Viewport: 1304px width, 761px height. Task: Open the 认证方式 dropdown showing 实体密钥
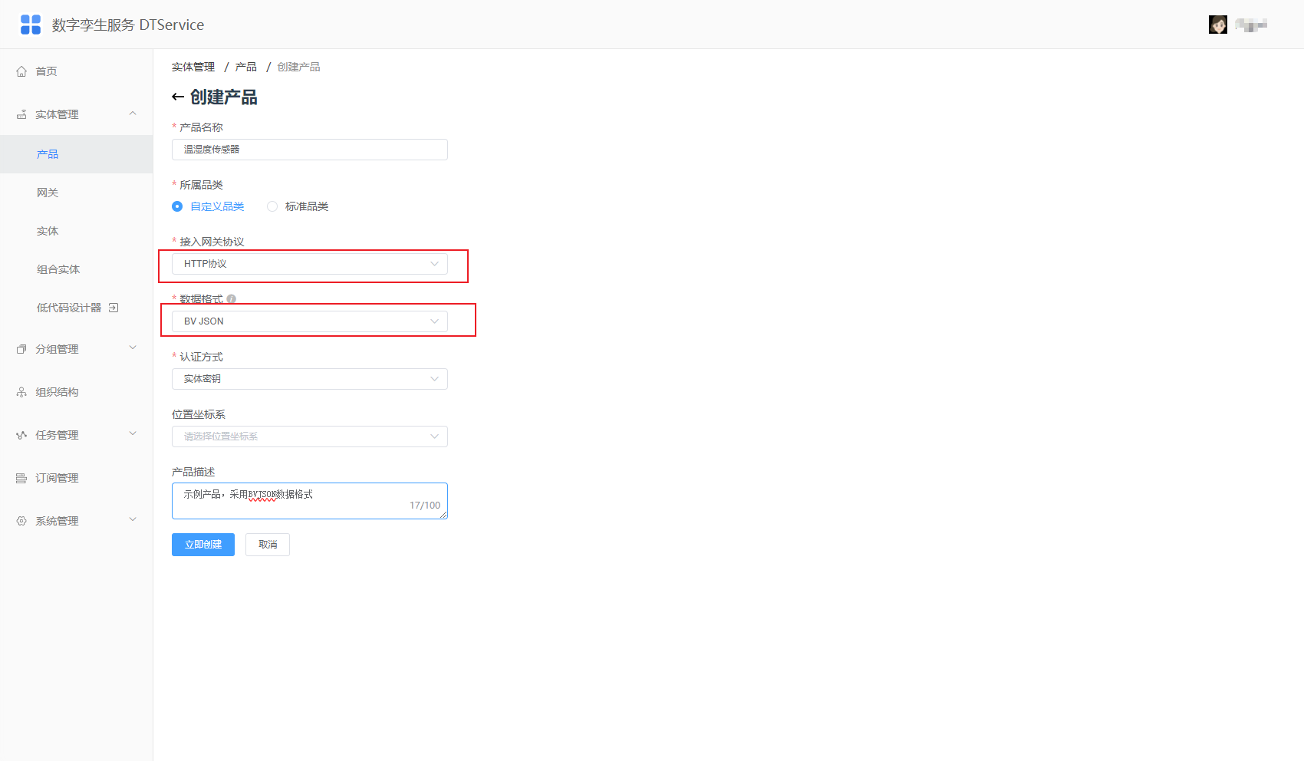310,379
